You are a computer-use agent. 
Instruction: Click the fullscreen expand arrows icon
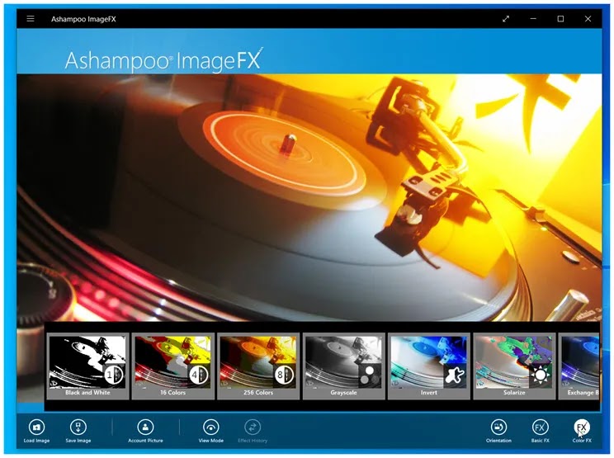point(506,18)
